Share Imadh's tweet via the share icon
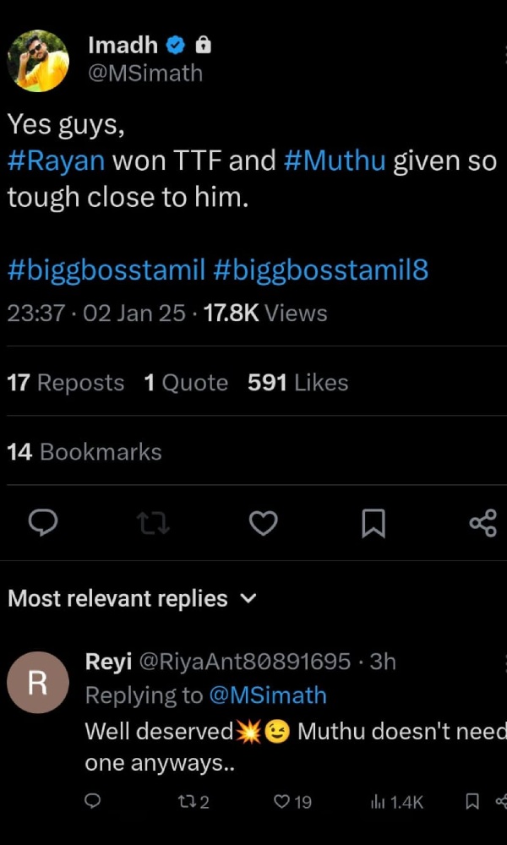Image resolution: width=507 pixels, height=845 pixels. click(482, 523)
